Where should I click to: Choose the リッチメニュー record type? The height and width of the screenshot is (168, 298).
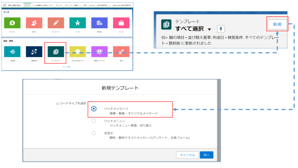click(94, 121)
